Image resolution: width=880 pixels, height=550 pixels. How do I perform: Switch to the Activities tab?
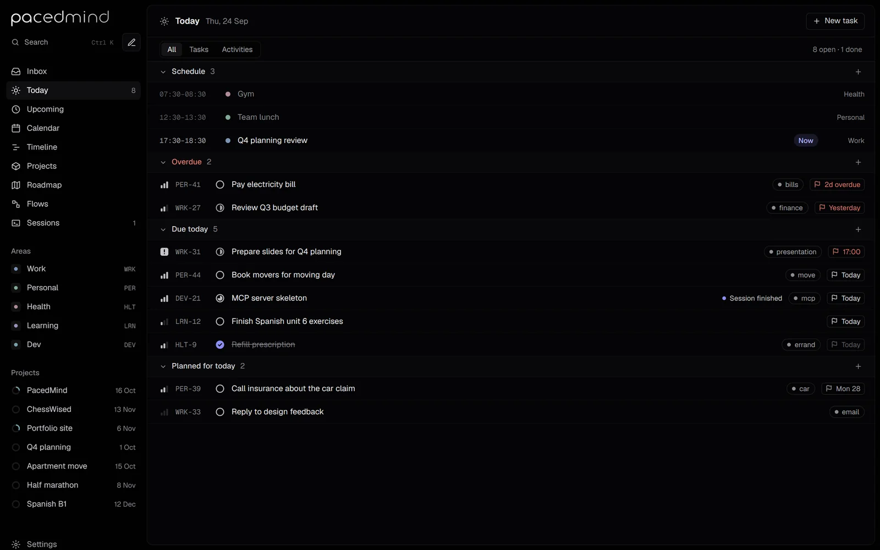pyautogui.click(x=237, y=50)
